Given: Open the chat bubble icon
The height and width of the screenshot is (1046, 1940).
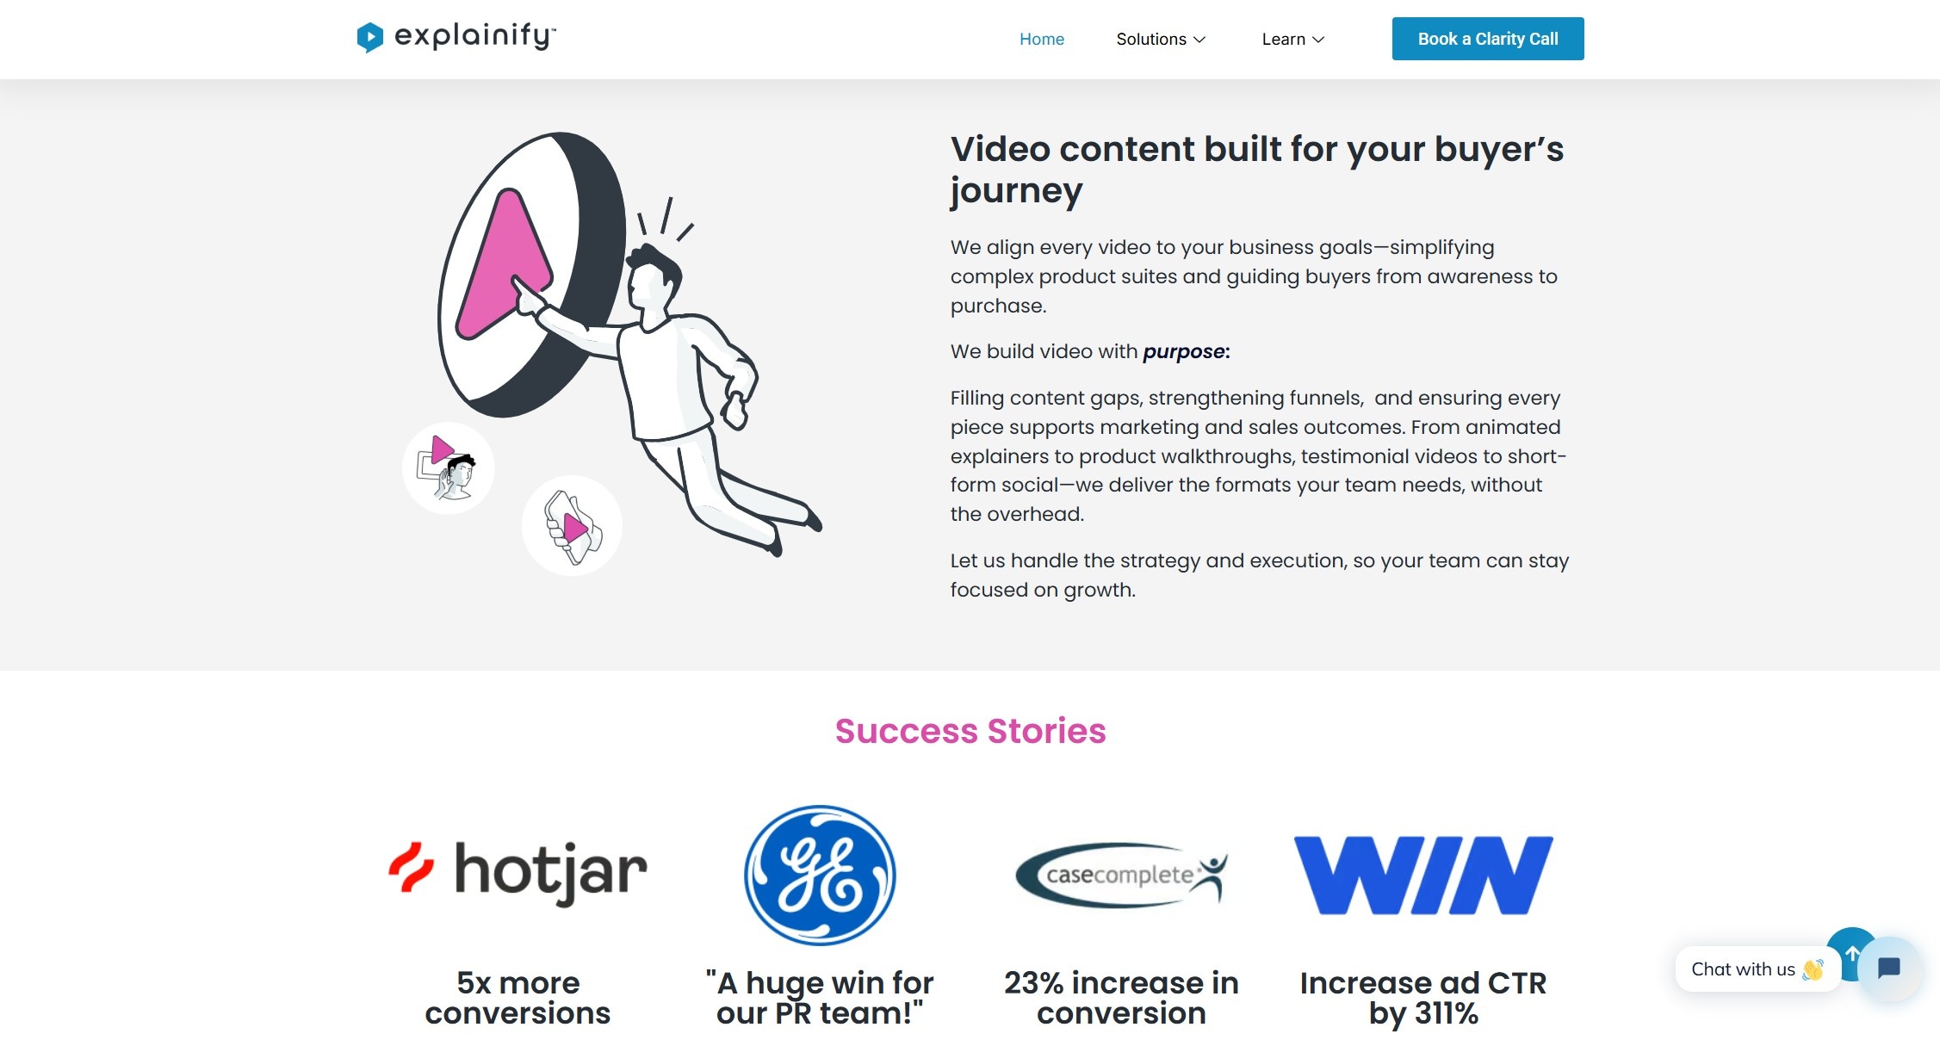Looking at the screenshot, I should (x=1889, y=969).
